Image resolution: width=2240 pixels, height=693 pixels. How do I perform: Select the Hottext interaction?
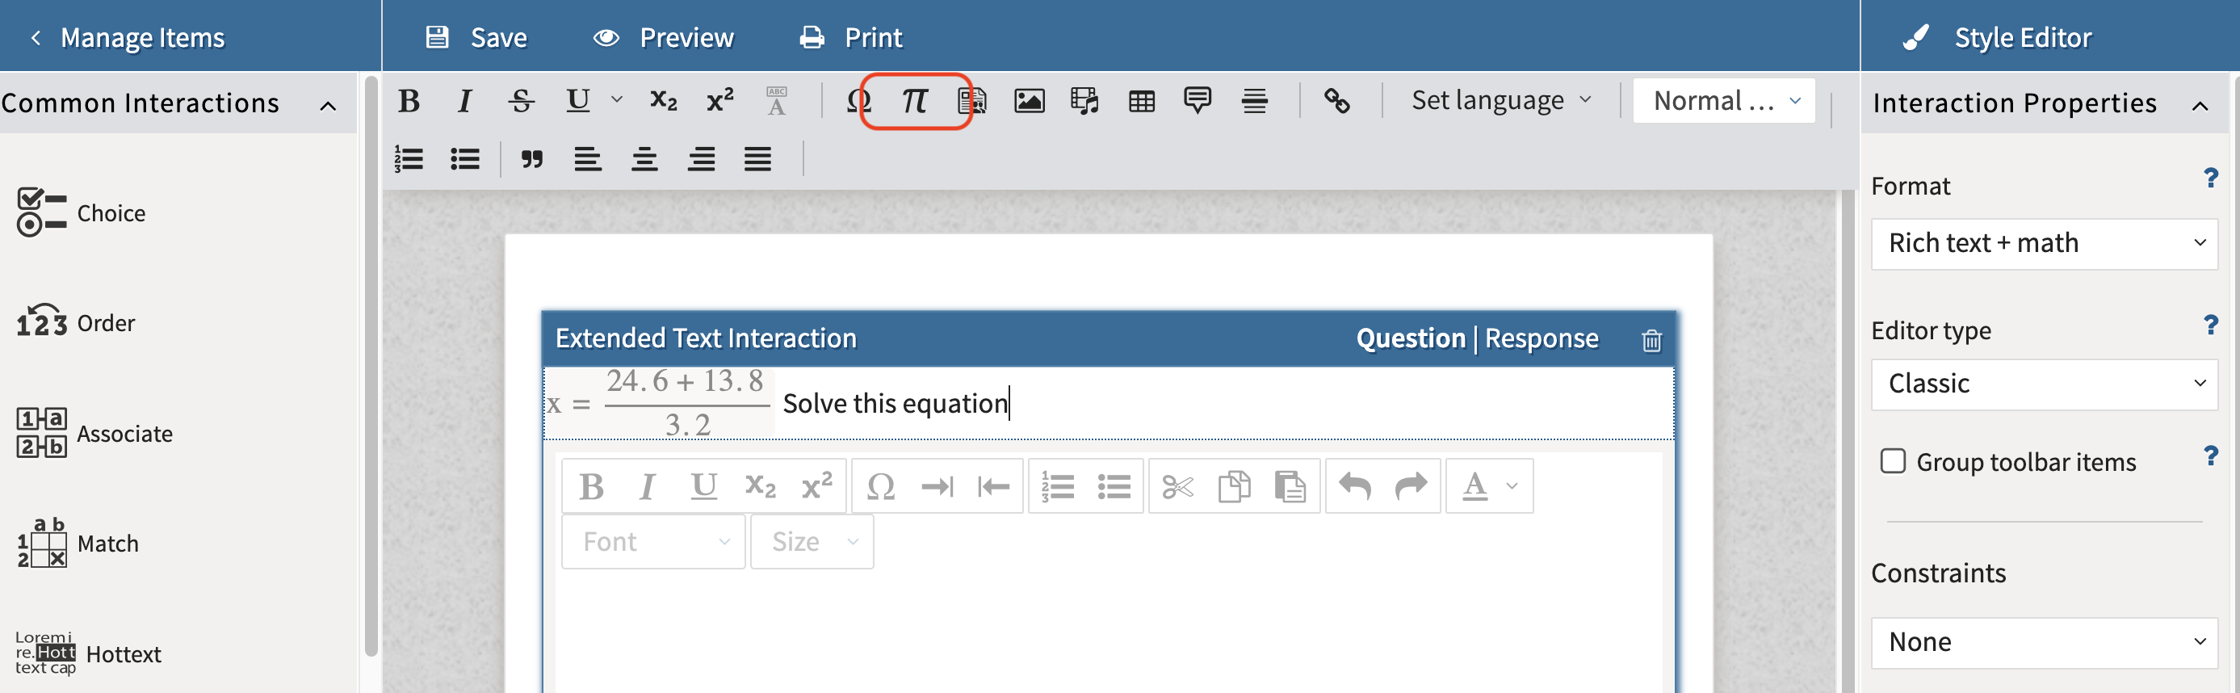[88, 654]
